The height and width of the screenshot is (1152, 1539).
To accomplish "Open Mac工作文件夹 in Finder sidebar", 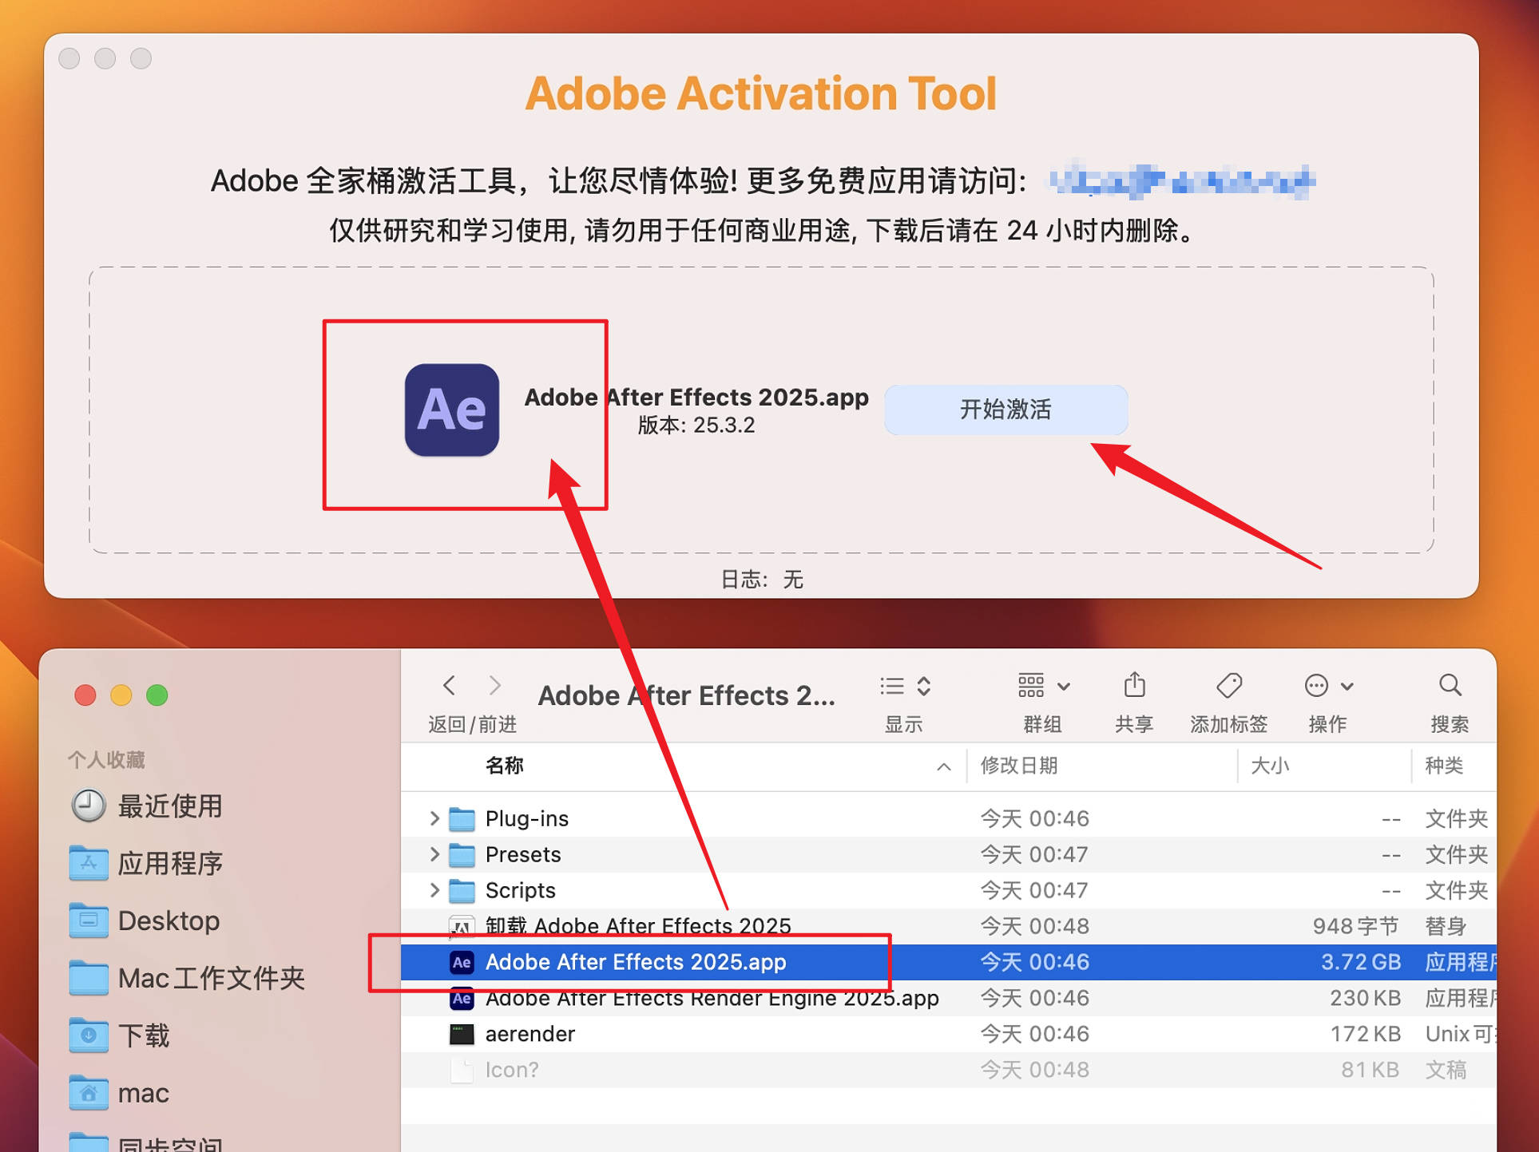I will pyautogui.click(x=187, y=978).
